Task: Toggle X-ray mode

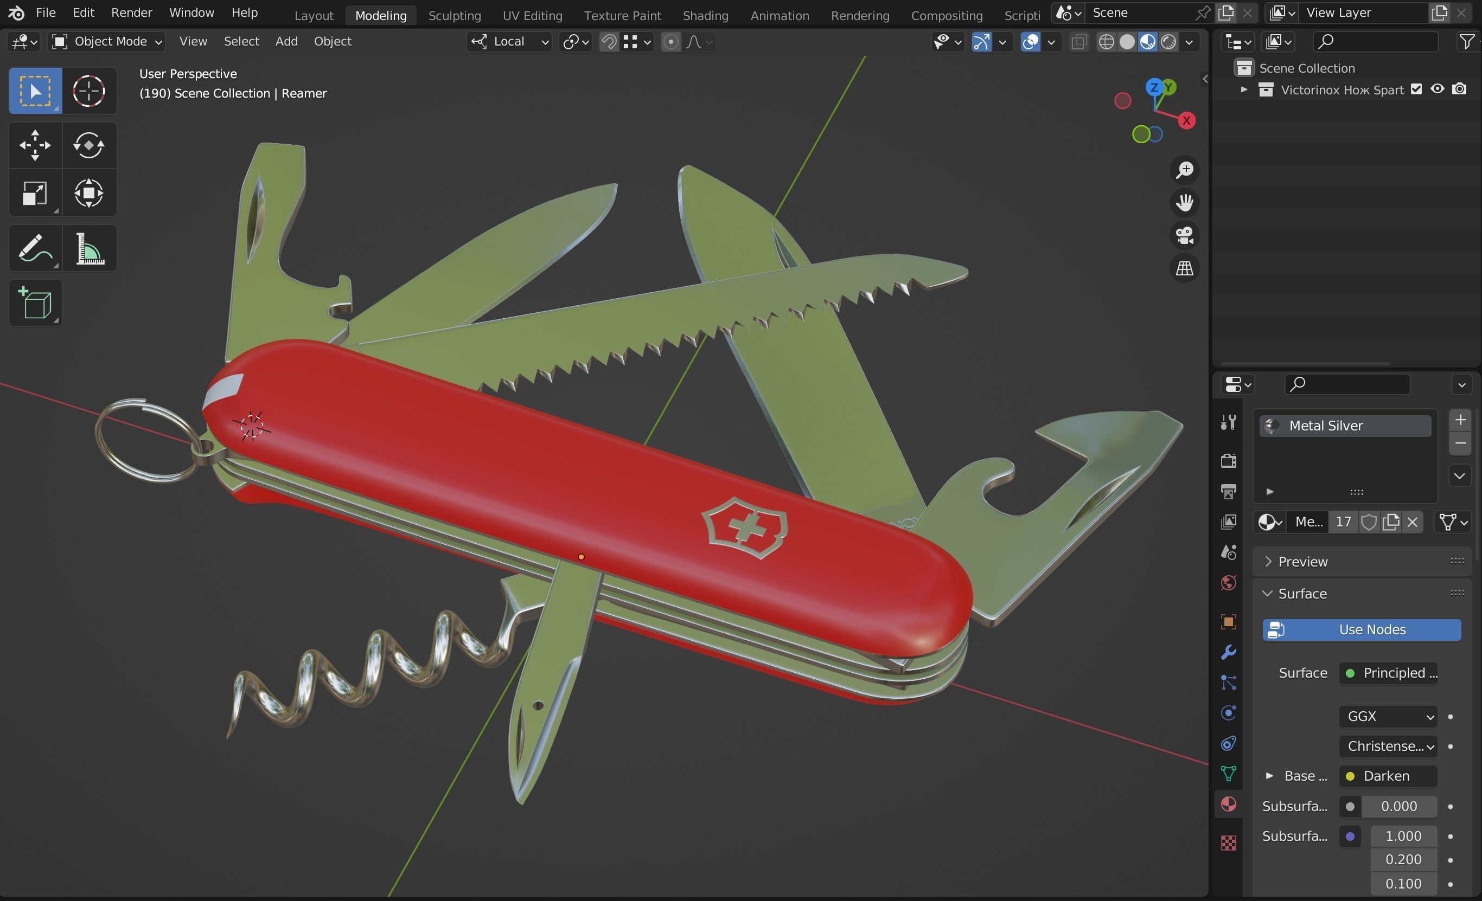Action: pos(1079,42)
